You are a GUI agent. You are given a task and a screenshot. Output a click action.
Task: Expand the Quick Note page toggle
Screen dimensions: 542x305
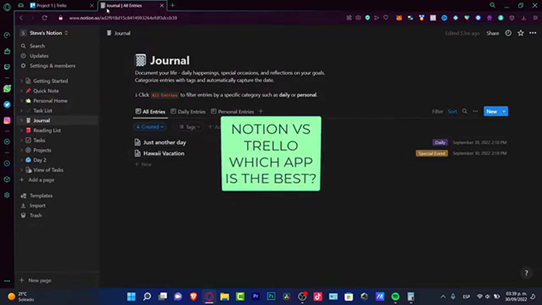click(21, 91)
